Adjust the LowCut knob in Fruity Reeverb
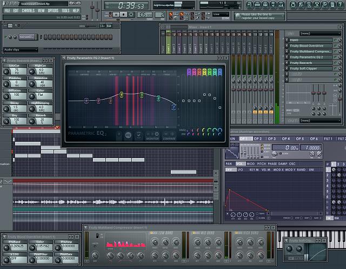The height and width of the screenshot is (269, 346). pyautogui.click(x=6, y=71)
